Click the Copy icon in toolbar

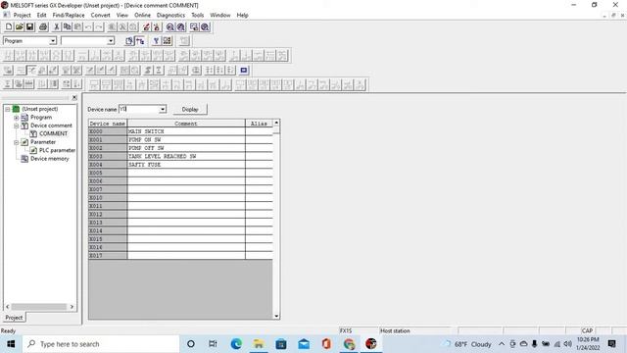[x=67, y=26]
